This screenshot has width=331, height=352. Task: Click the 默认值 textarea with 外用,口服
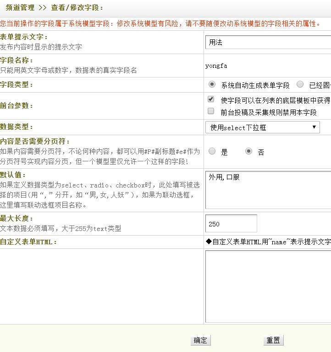(x=268, y=190)
